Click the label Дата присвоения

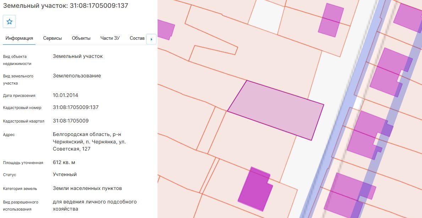pyautogui.click(x=19, y=96)
